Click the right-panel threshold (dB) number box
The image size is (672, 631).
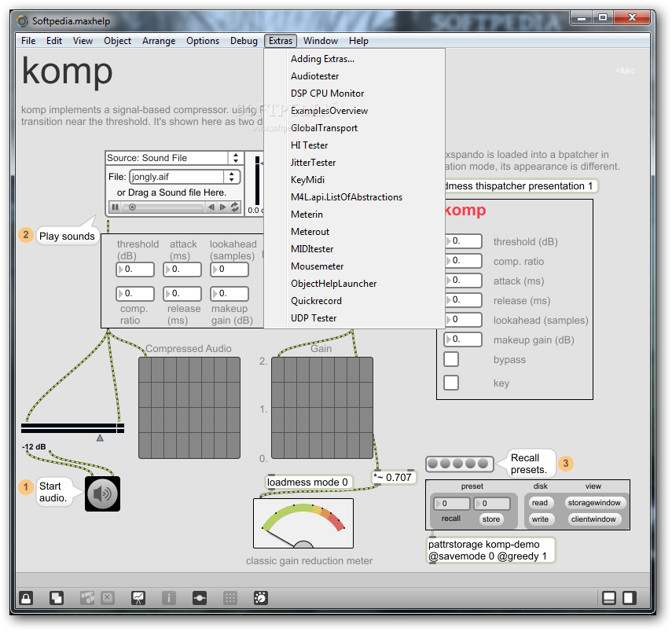463,241
